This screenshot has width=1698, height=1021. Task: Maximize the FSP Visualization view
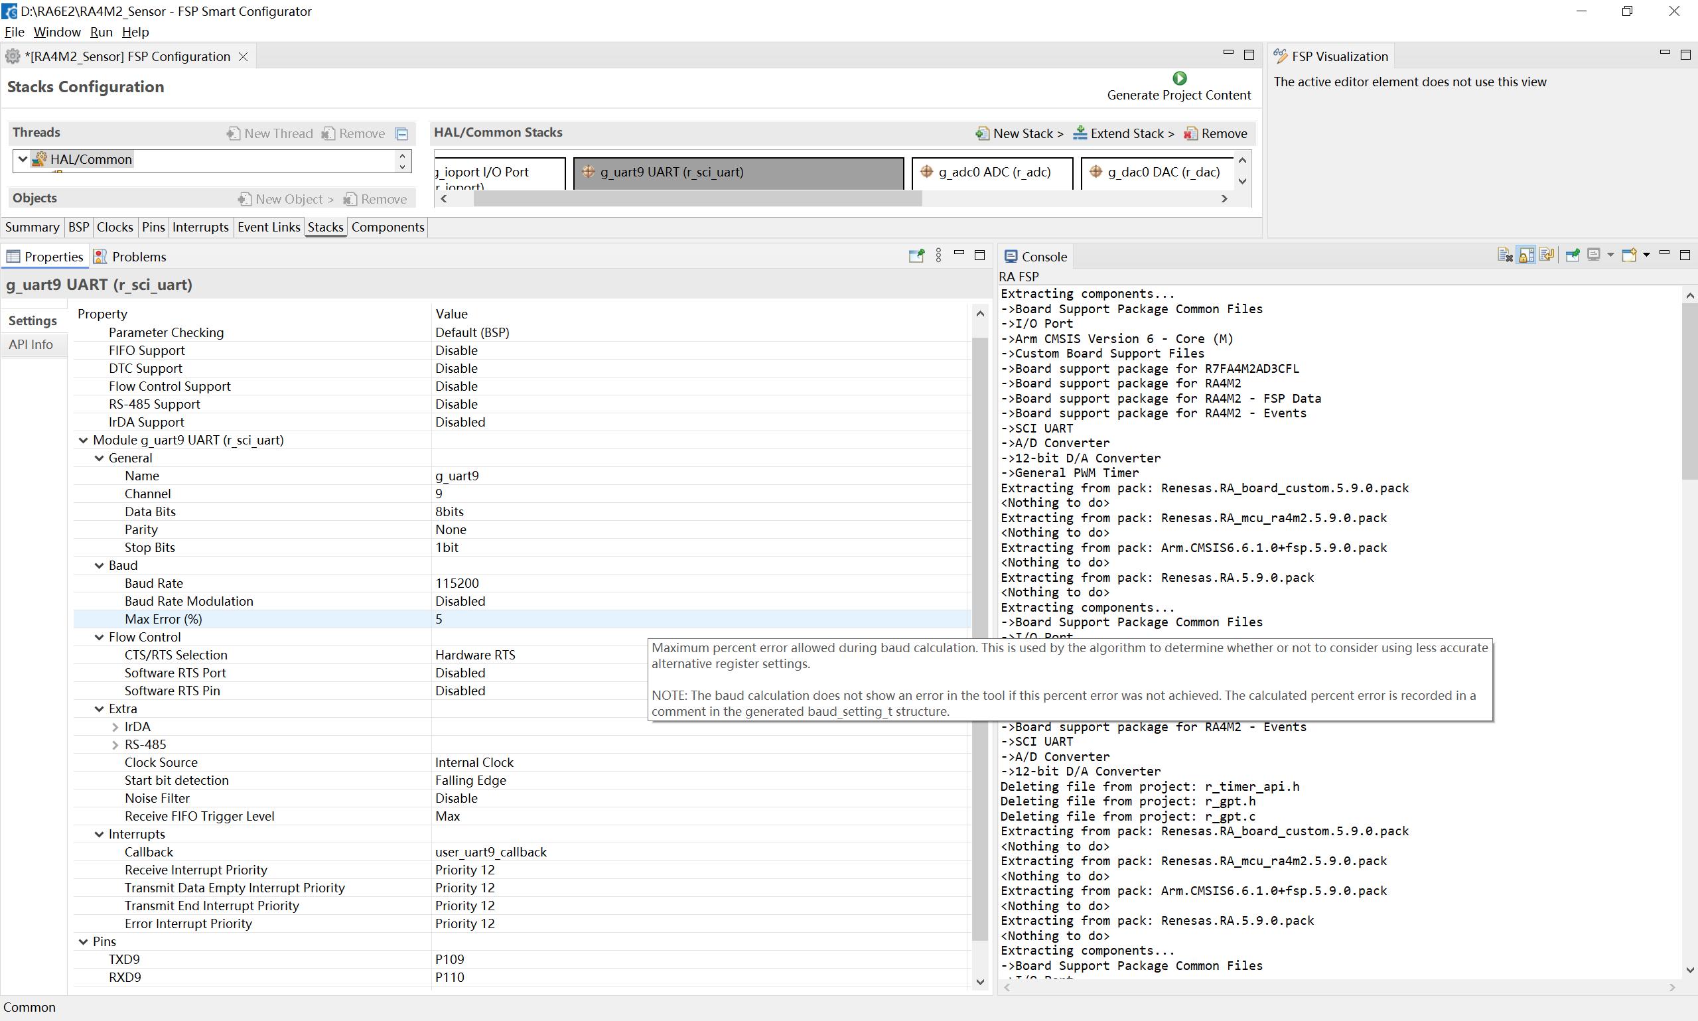coord(1685,54)
